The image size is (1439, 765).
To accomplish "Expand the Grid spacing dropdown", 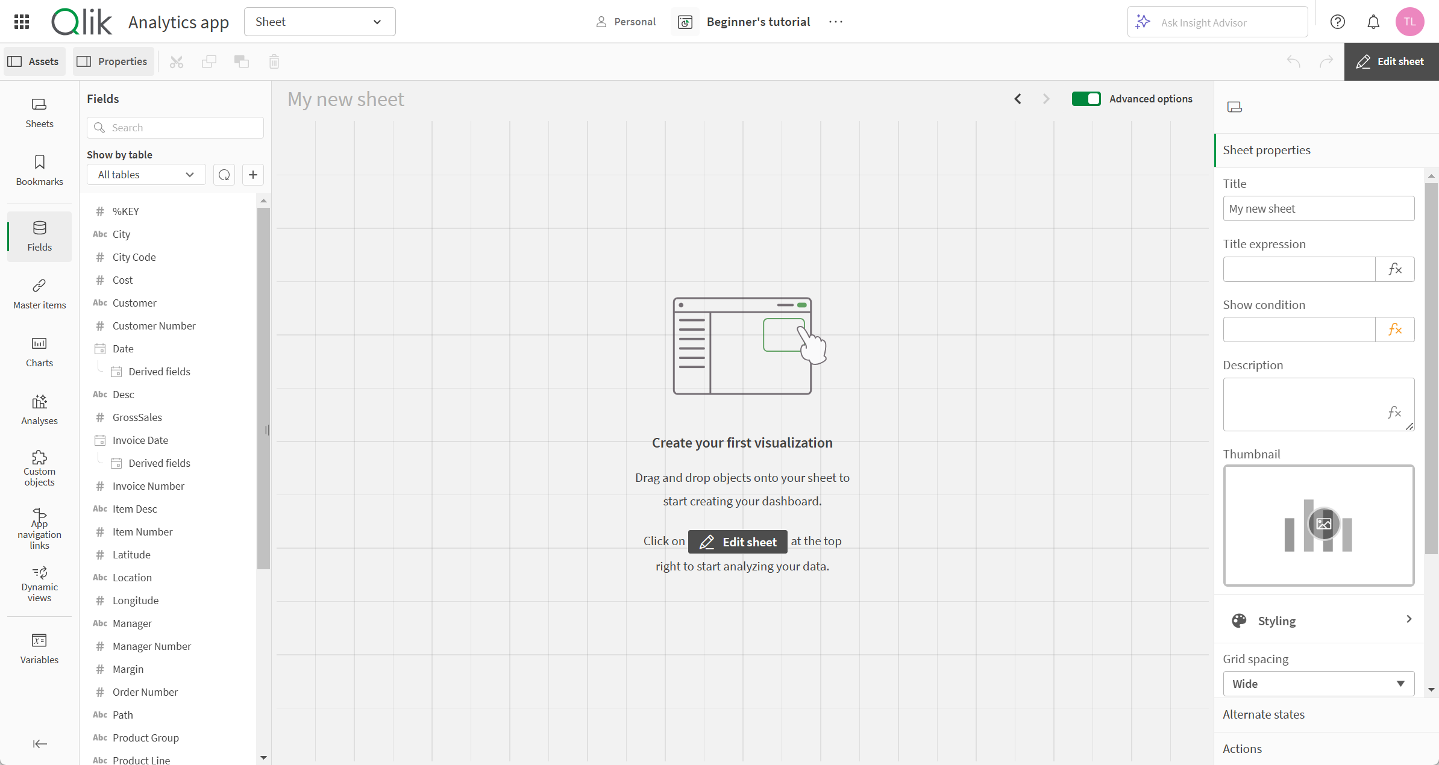I will click(1318, 683).
